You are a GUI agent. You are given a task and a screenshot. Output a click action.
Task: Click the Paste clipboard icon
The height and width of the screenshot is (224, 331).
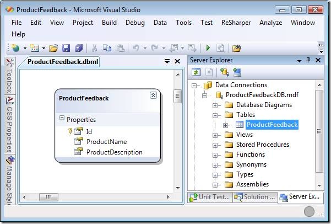[x=120, y=48]
